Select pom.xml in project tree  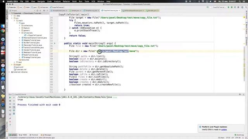pyautogui.click(x=19, y=67)
